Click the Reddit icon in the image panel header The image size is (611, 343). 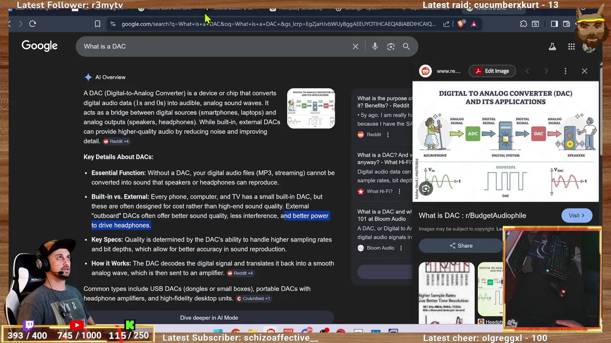425,71
